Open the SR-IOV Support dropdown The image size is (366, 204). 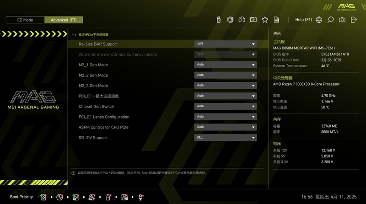click(x=225, y=138)
